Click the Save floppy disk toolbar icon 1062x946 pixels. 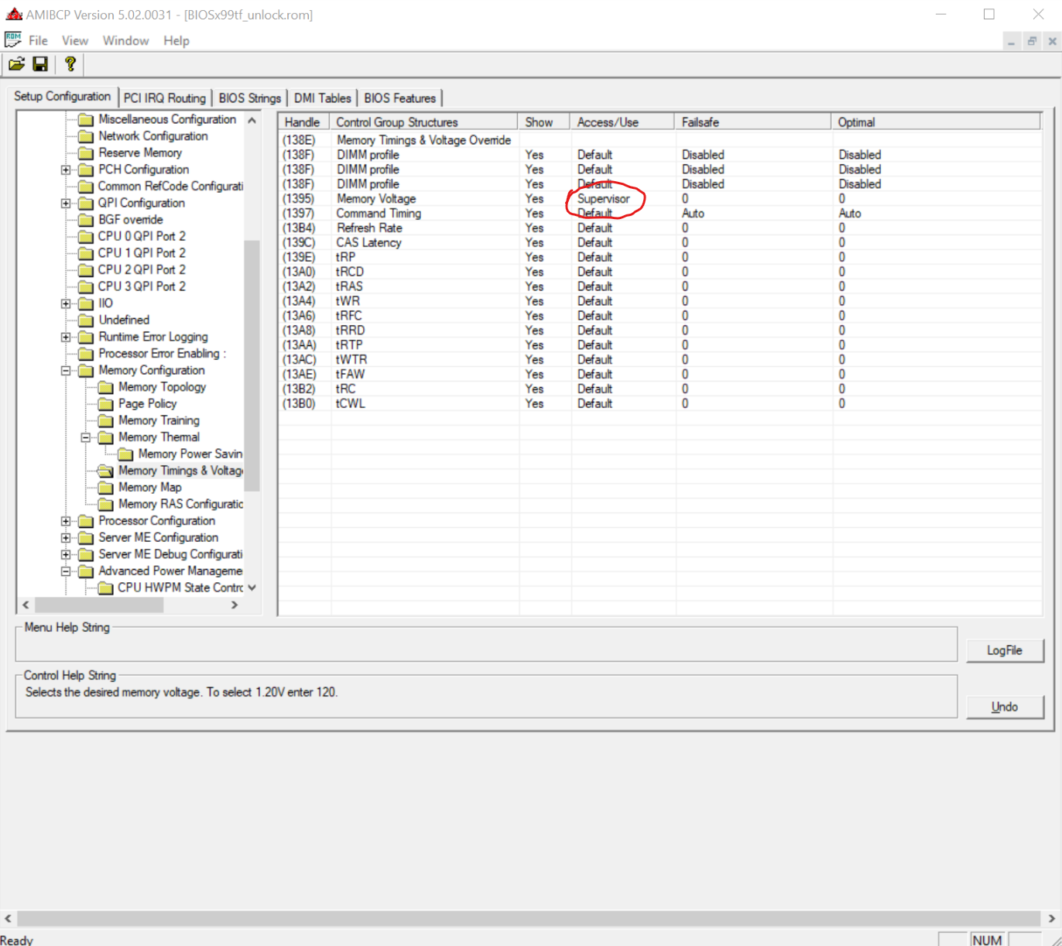pyautogui.click(x=40, y=64)
